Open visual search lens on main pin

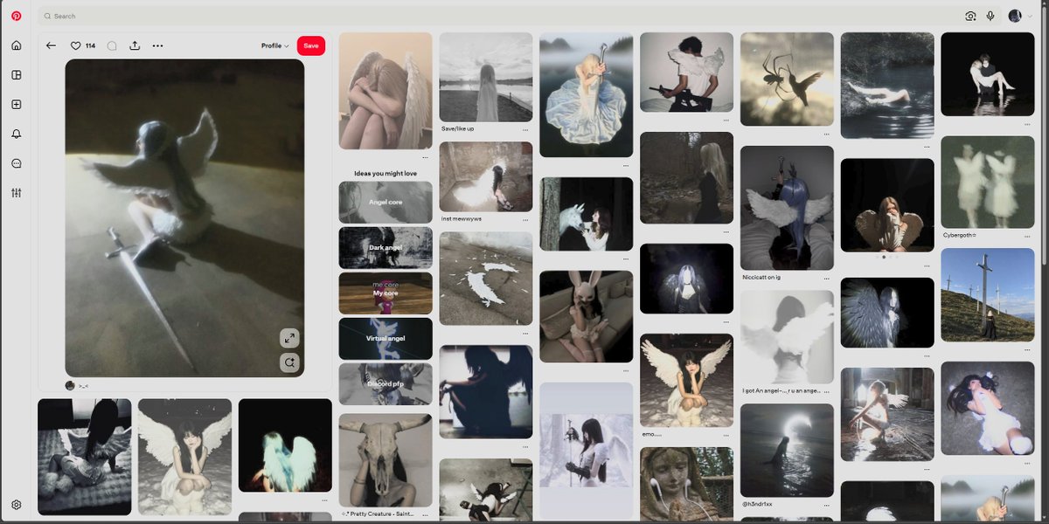pos(290,362)
